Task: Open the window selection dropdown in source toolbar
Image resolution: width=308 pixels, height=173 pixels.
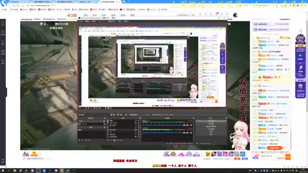Action: 188,115
